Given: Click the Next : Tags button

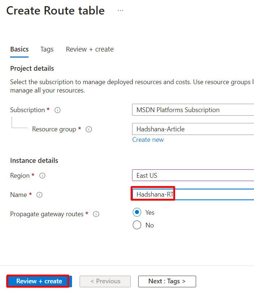Looking at the screenshot, I should coord(167,281).
